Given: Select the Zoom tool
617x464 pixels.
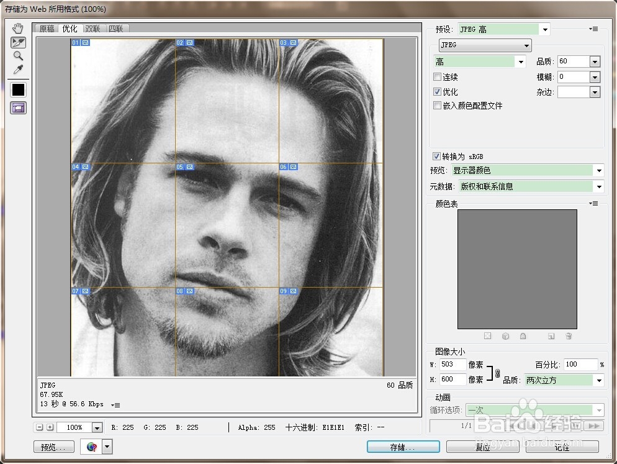Looking at the screenshot, I should (18, 55).
